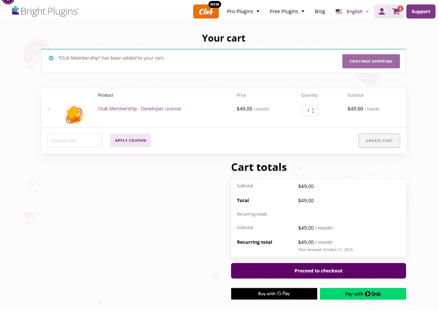This screenshot has height=311, width=439.
Task: Open the shopping cart icon
Action: pyautogui.click(x=397, y=12)
